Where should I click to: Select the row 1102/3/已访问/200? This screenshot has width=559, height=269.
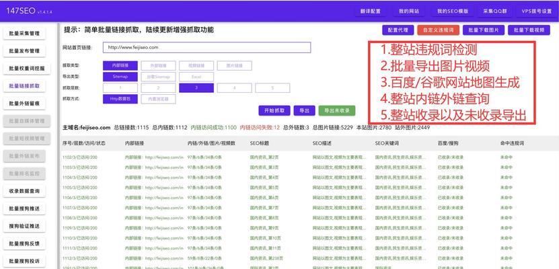(x=80, y=157)
